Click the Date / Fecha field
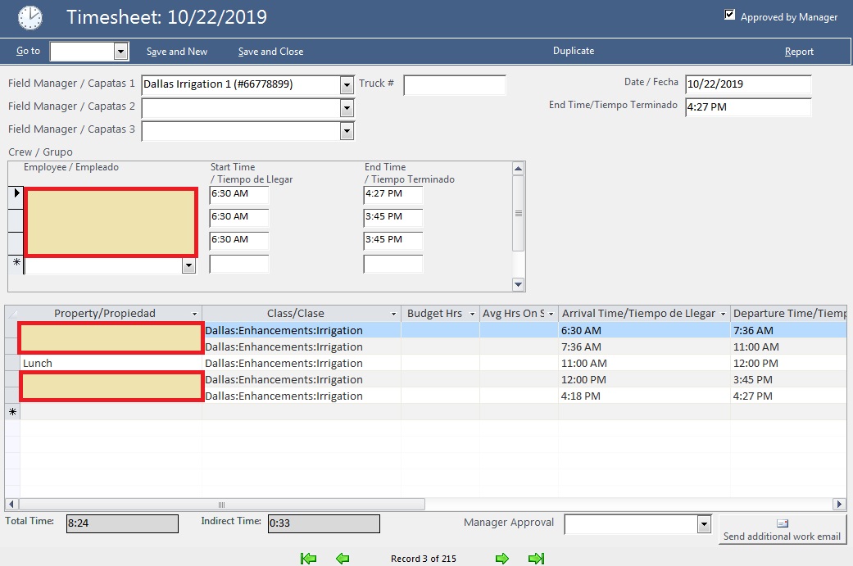The height and width of the screenshot is (566, 853). tap(748, 84)
